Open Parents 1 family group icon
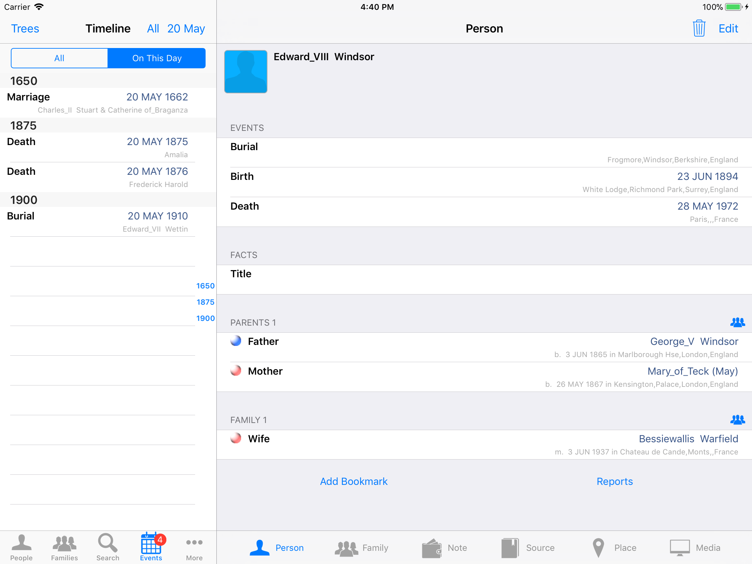The width and height of the screenshot is (752, 564). click(x=737, y=322)
